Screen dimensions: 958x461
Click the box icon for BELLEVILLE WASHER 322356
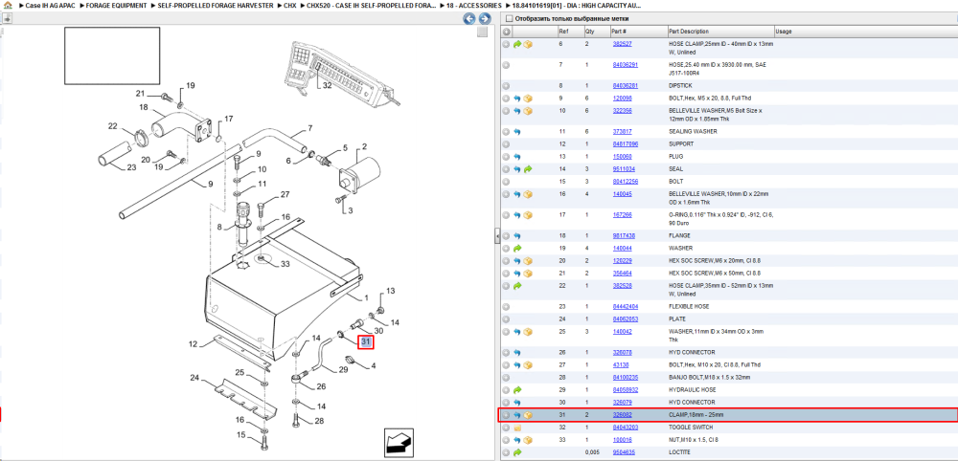tap(527, 111)
